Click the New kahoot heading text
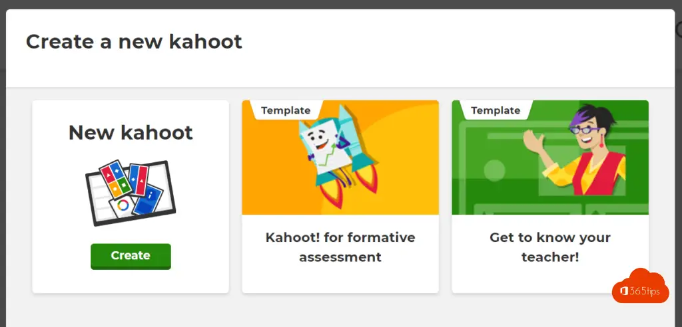The height and width of the screenshot is (327, 682). [x=131, y=132]
